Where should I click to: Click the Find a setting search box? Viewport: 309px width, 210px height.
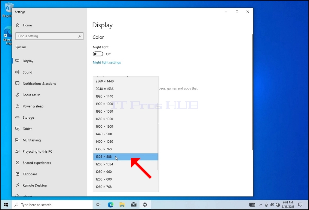[x=50, y=36]
